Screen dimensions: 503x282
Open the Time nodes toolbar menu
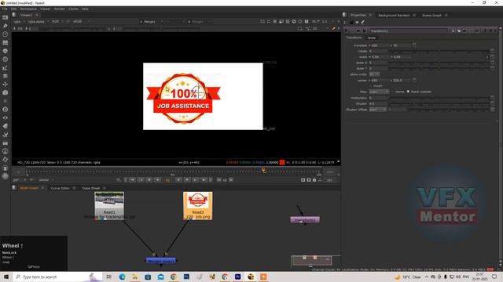click(6, 34)
